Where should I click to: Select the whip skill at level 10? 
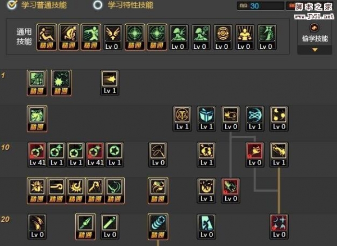[158, 154]
